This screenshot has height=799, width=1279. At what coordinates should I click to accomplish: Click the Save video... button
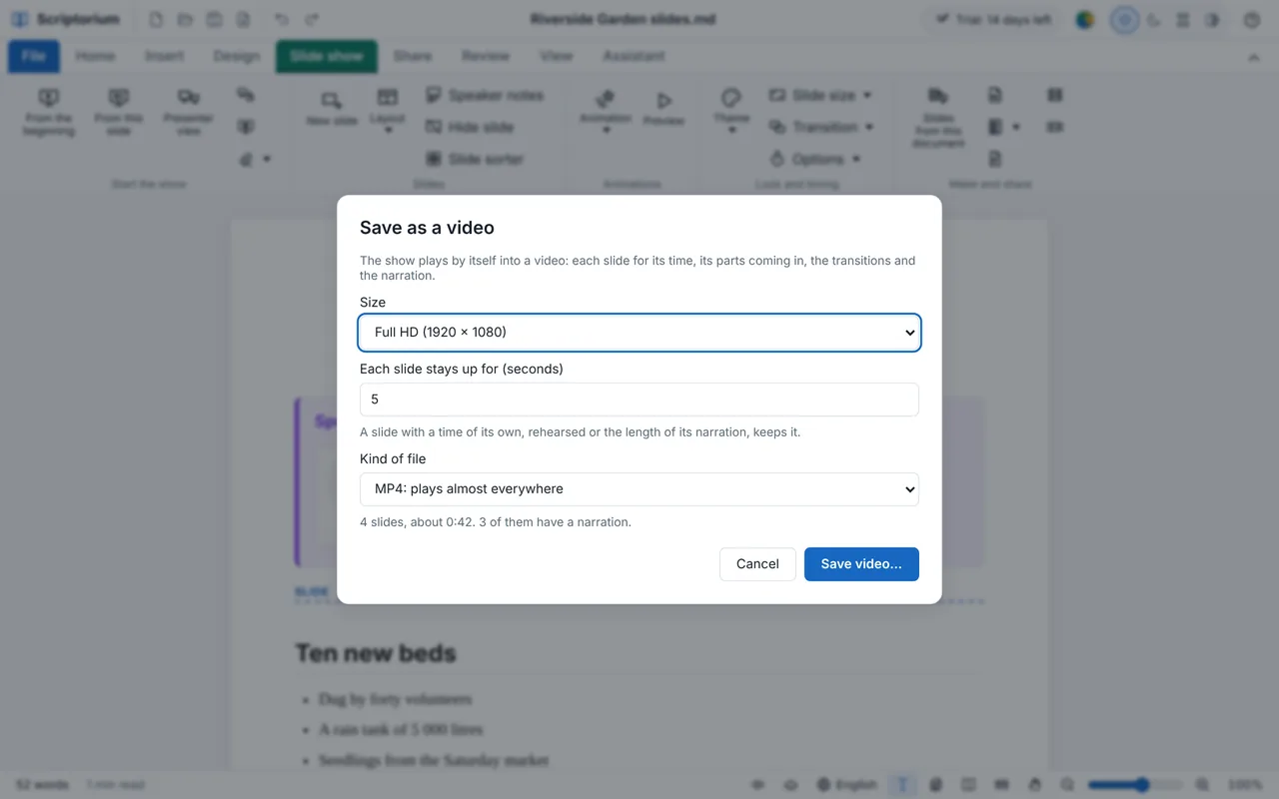(861, 564)
